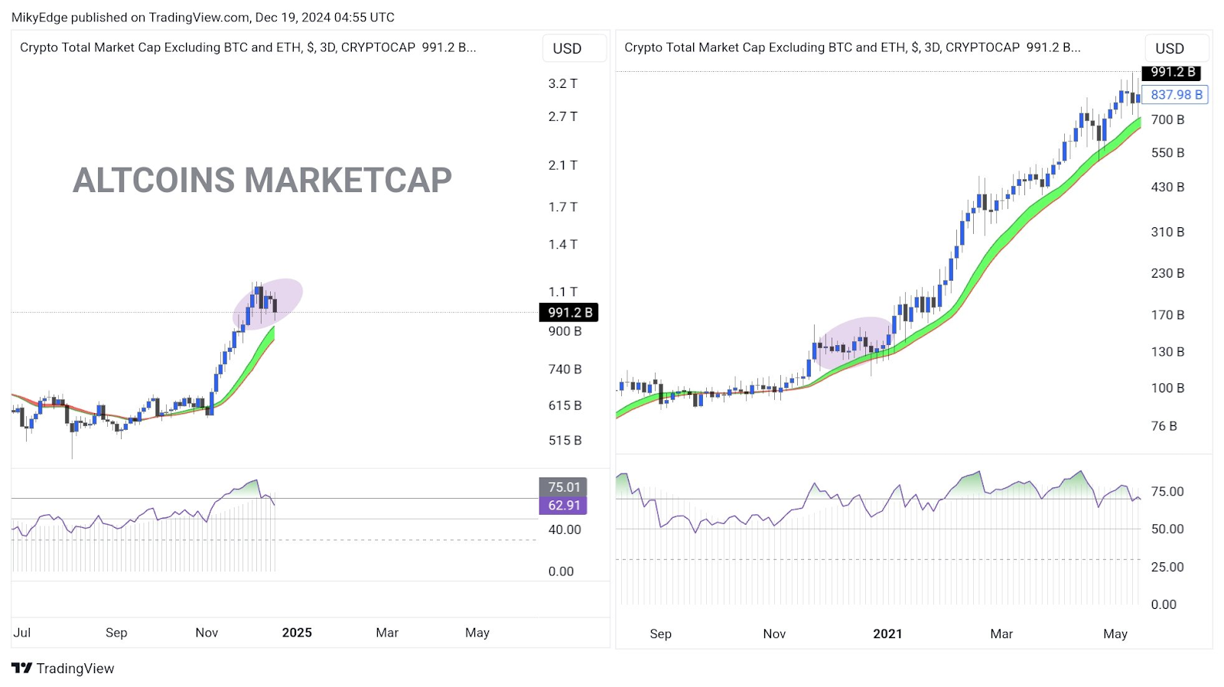
Task: Click the '2021' time axis label
Action: 887,634
